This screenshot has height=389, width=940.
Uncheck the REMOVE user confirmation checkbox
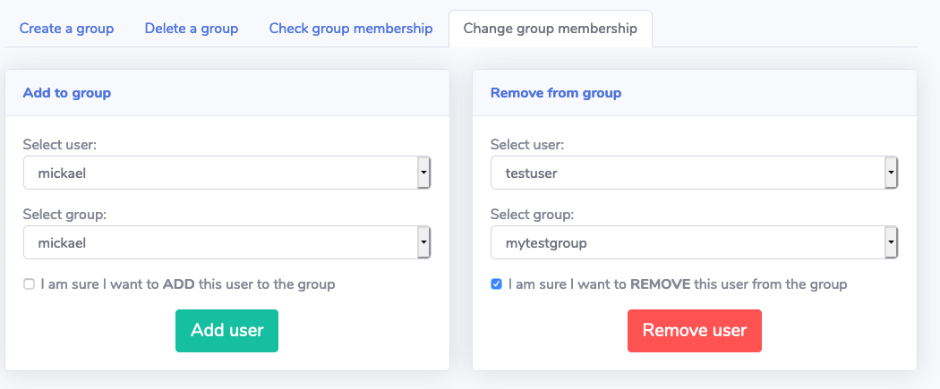(496, 284)
